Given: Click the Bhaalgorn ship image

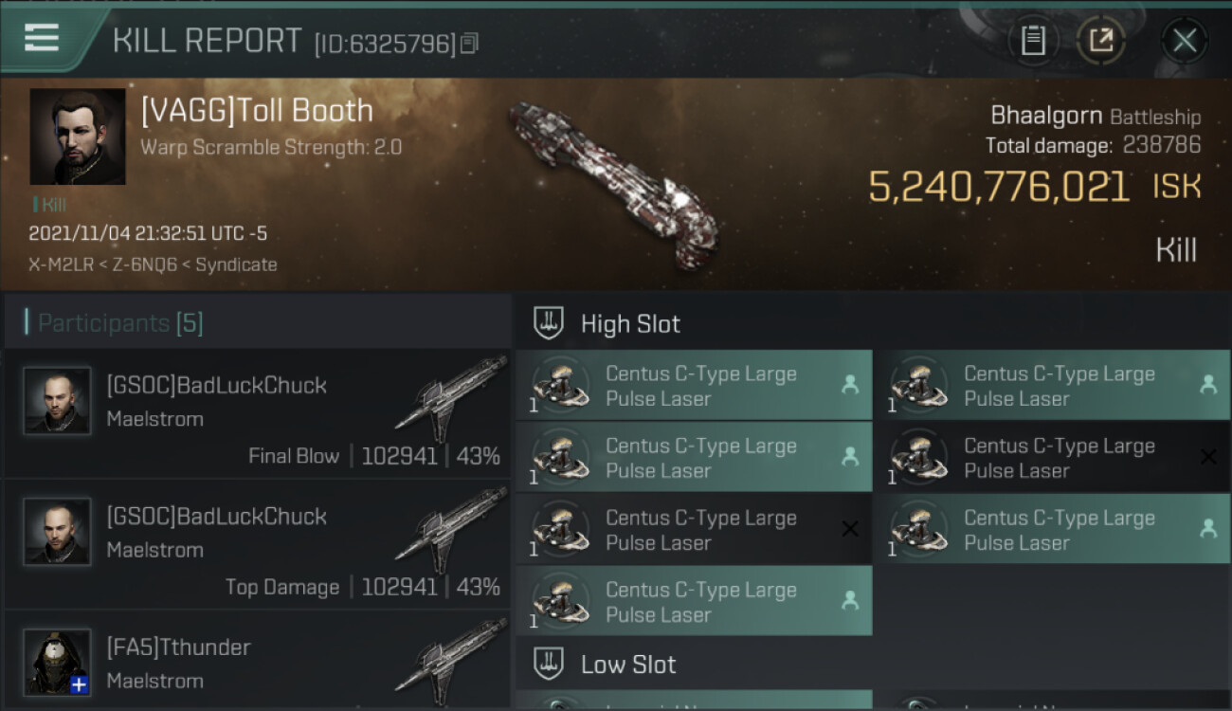Looking at the screenshot, I should (611, 184).
